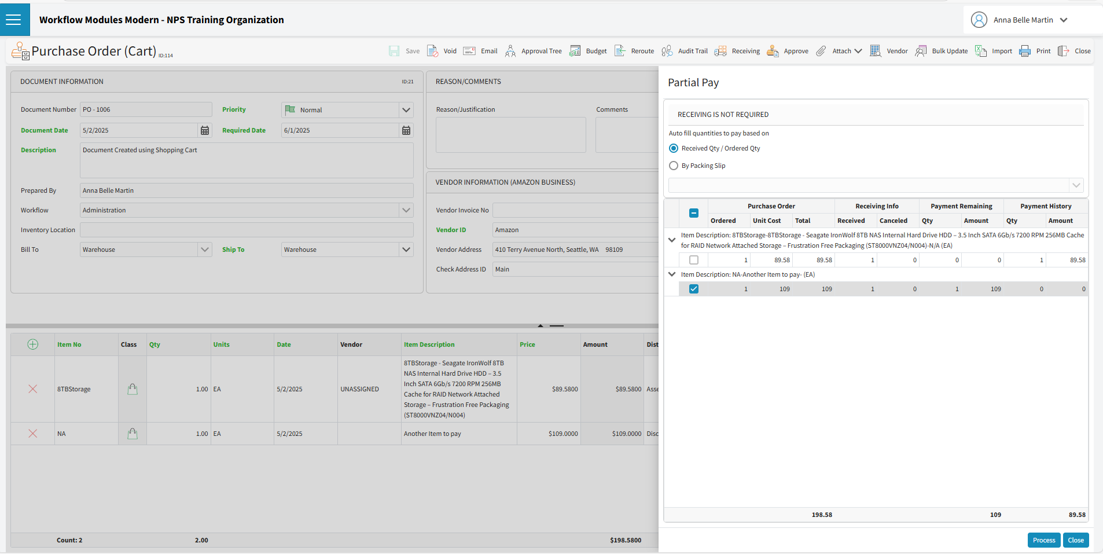Open the hamburger navigation menu
Image resolution: width=1103 pixels, height=554 pixels.
13,20
